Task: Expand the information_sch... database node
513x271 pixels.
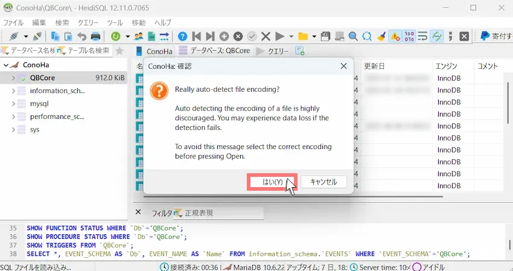Action: click(13, 91)
